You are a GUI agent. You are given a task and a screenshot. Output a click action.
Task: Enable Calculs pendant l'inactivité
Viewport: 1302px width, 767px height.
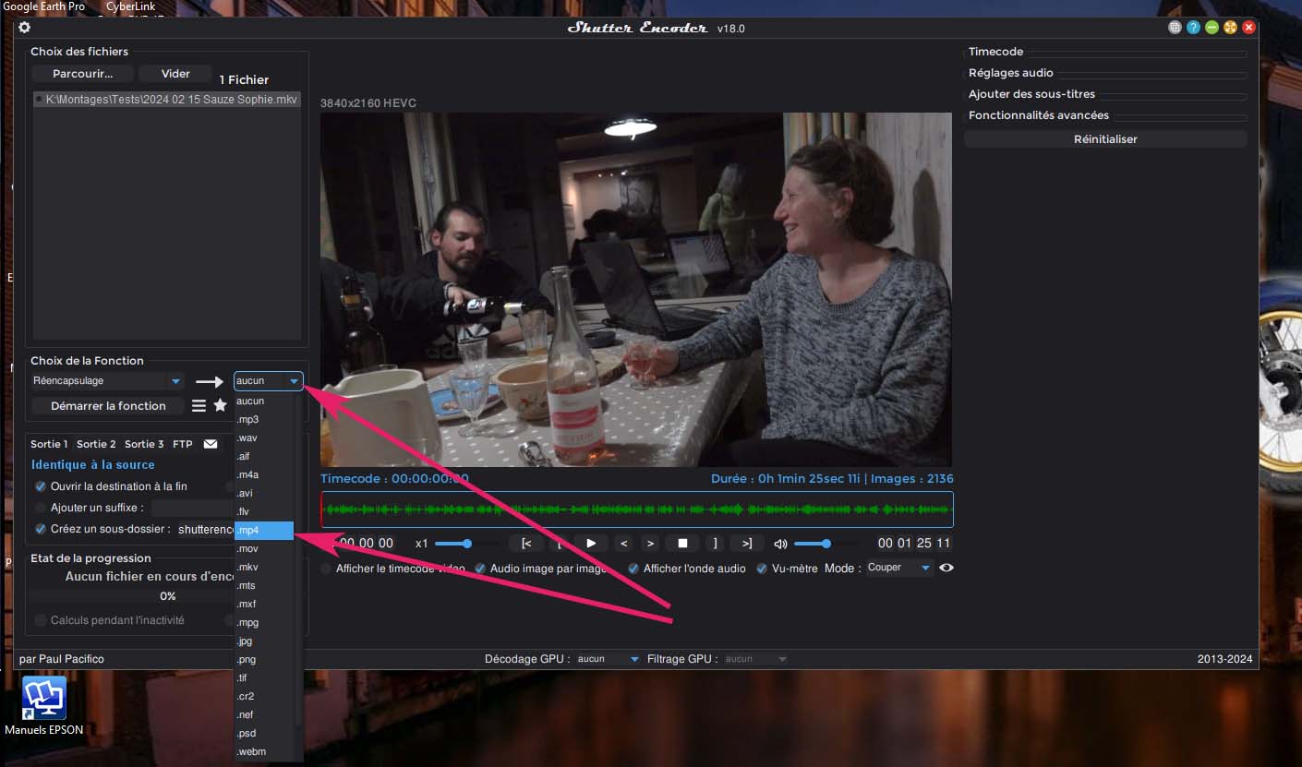[x=41, y=620]
